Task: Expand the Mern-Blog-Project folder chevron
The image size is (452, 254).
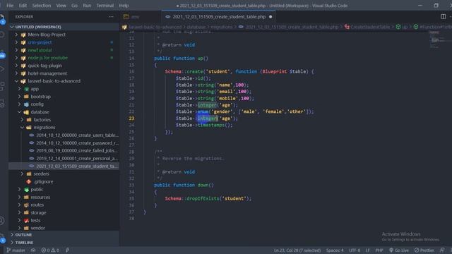Action: pos(16,35)
